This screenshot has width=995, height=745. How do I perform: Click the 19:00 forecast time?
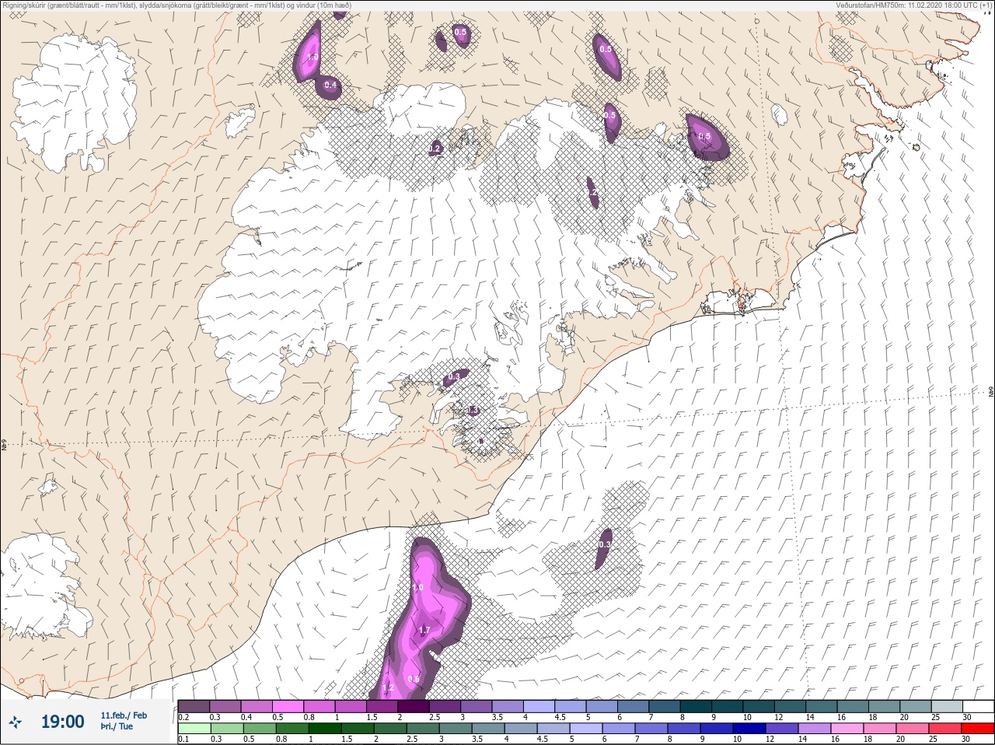click(62, 722)
